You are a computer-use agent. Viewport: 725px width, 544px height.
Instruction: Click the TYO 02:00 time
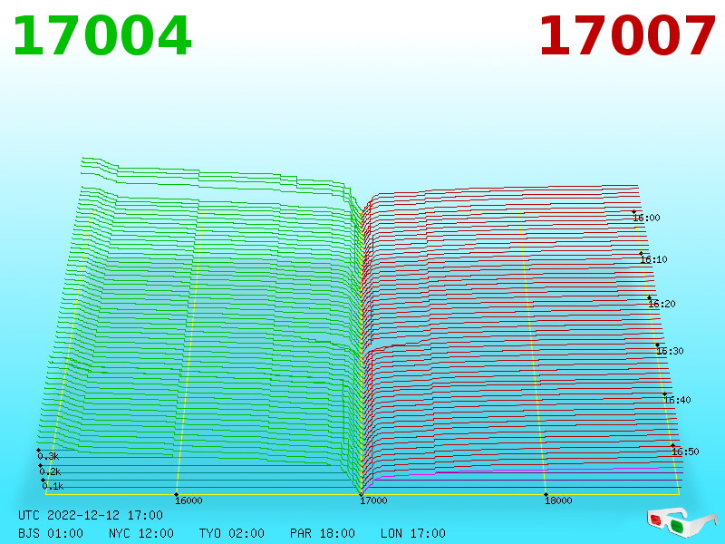(232, 533)
